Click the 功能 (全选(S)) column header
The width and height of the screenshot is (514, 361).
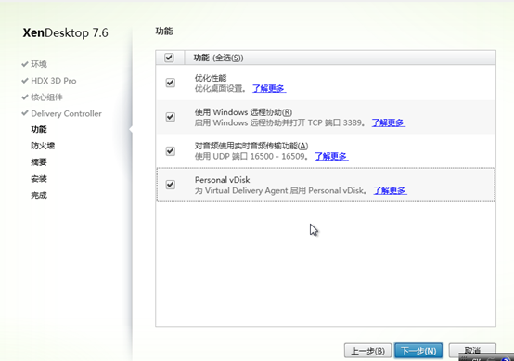(218, 58)
